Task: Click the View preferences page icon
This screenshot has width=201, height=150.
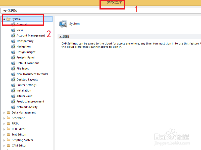Action: (13, 30)
